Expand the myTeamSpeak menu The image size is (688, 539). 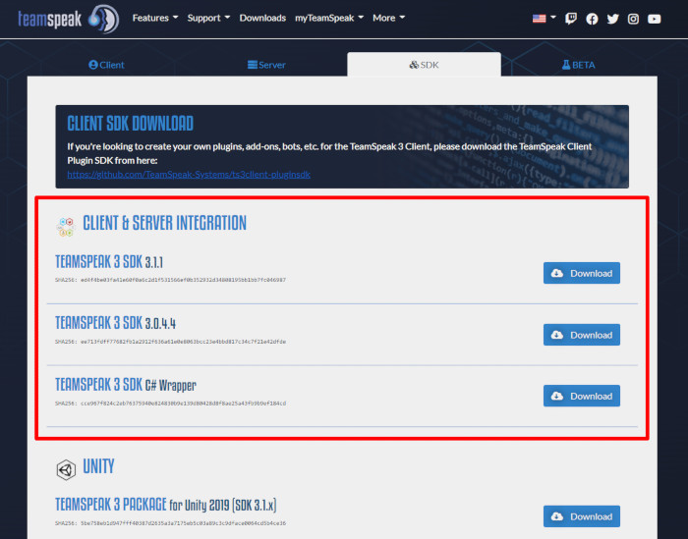coord(329,18)
